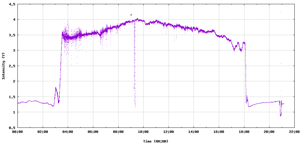301x144 pixels.
Task: Click the 00:00 x-axis tick label
Action: click(x=18, y=132)
